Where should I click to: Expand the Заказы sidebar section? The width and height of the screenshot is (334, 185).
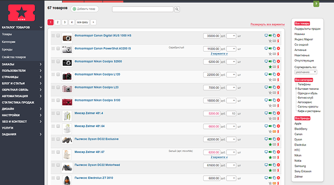41,64
